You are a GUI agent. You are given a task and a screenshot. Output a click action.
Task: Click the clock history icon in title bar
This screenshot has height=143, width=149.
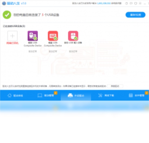point(127,4)
